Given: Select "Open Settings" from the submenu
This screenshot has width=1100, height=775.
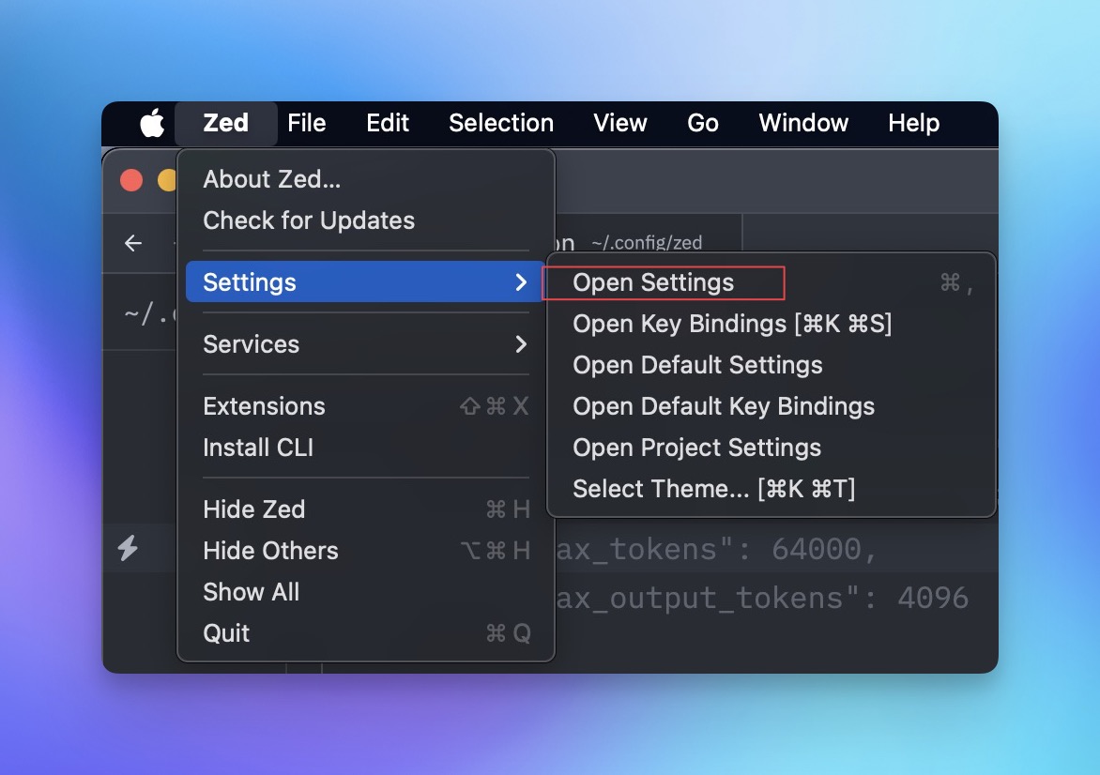Looking at the screenshot, I should click(x=654, y=282).
